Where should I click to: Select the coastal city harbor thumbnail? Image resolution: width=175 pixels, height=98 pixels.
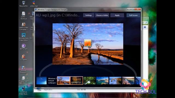pyautogui.click(x=102, y=81)
